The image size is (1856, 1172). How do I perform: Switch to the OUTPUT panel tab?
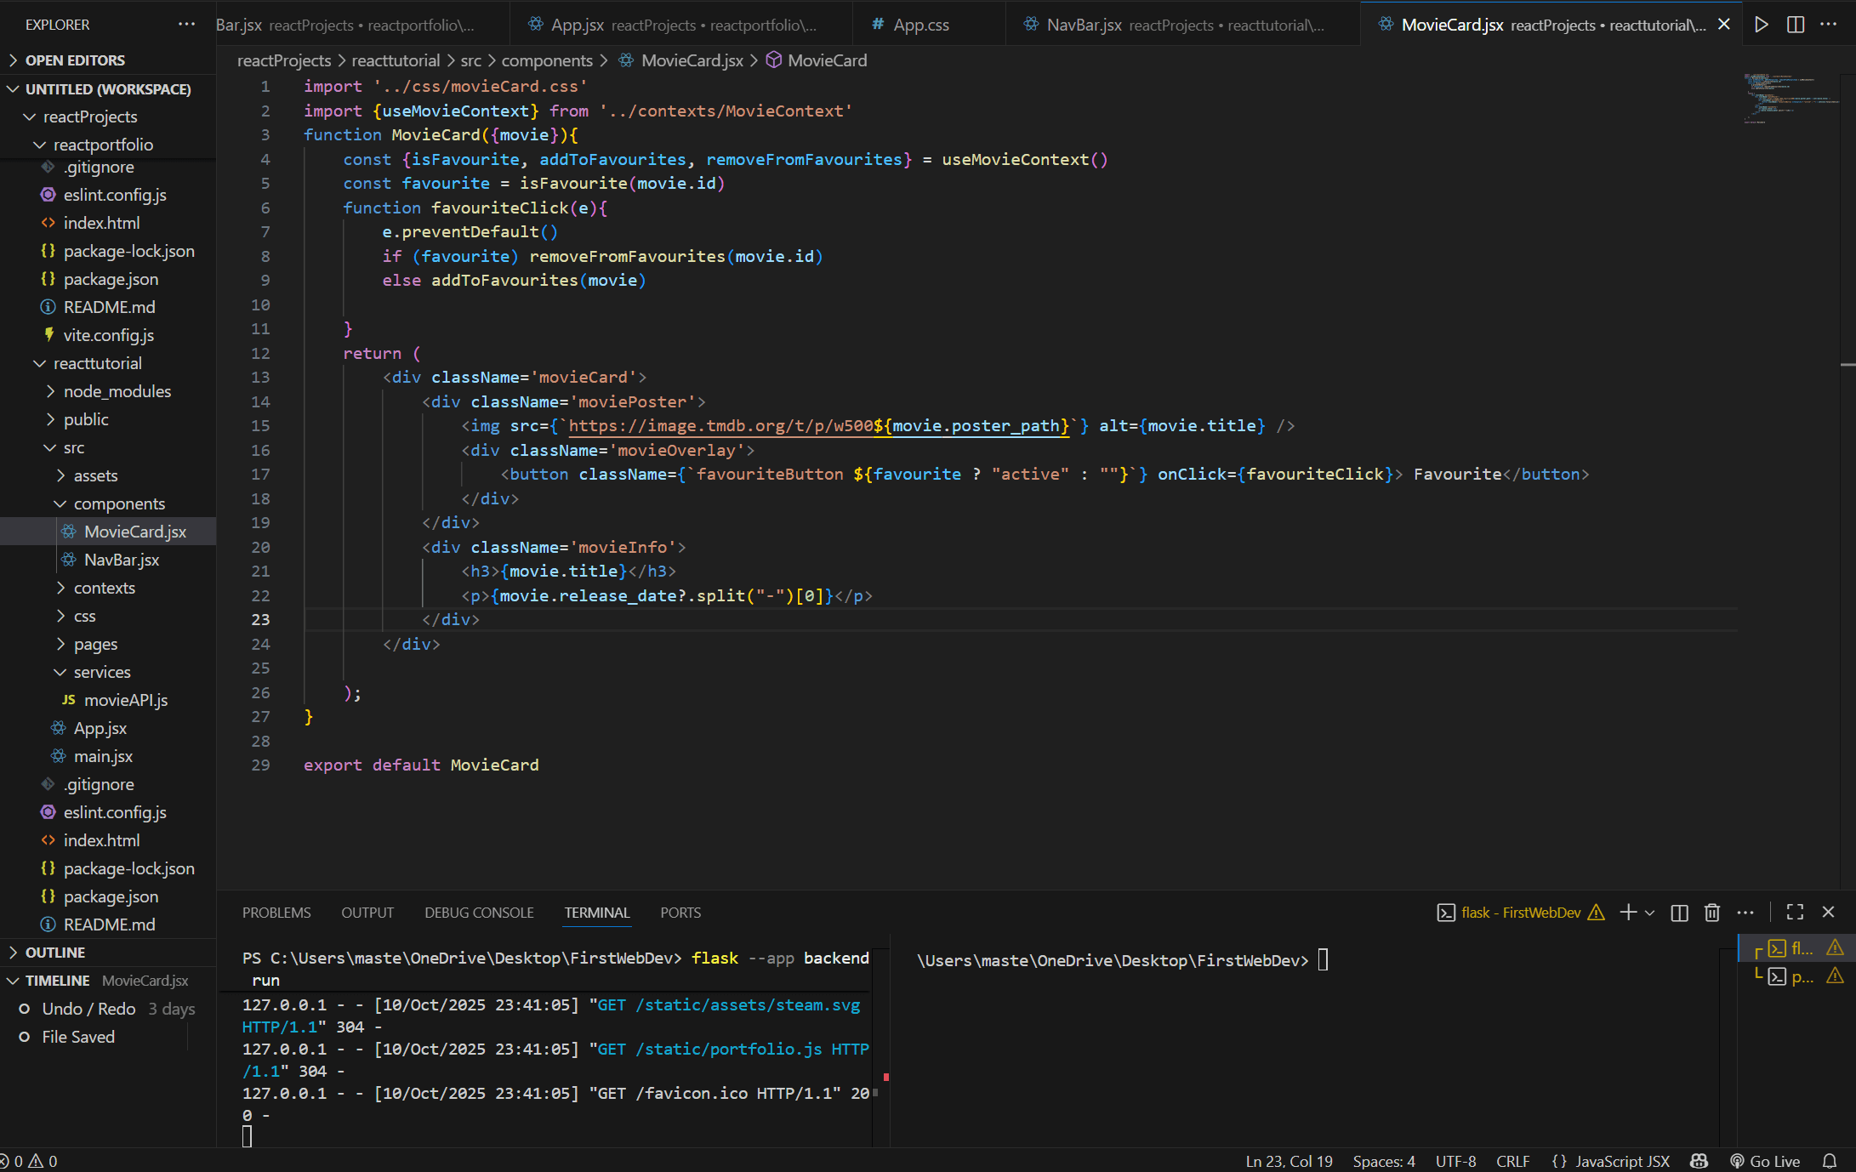click(x=367, y=913)
